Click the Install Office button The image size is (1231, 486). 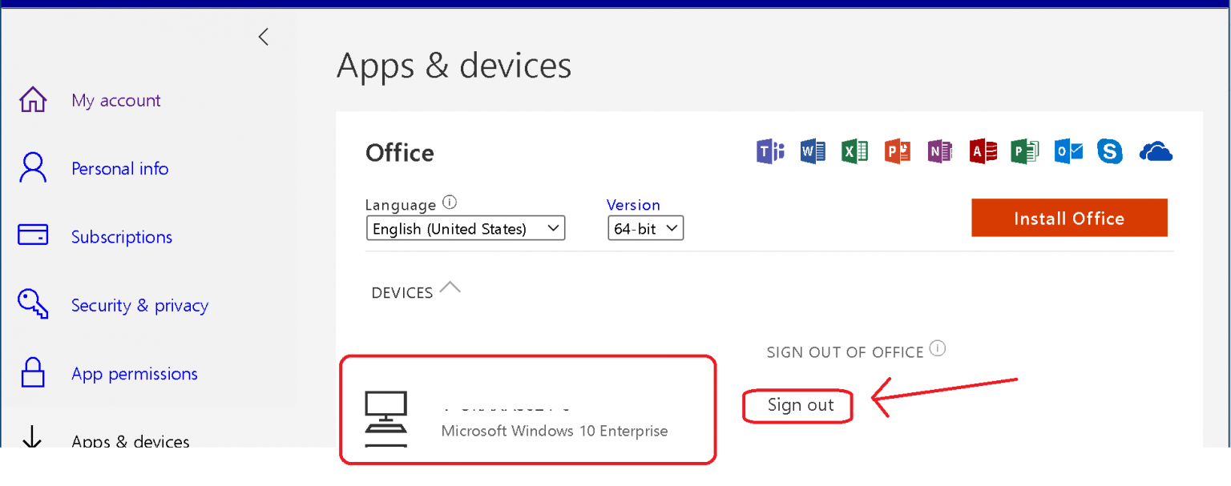tap(1069, 217)
